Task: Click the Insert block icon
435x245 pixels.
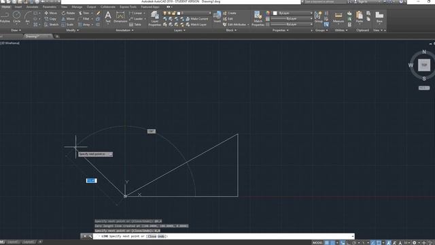Action: [217, 16]
